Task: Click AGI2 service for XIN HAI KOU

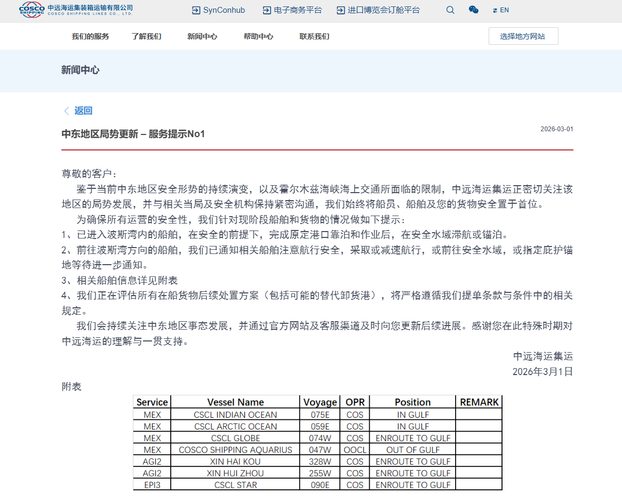Action: pos(152,462)
